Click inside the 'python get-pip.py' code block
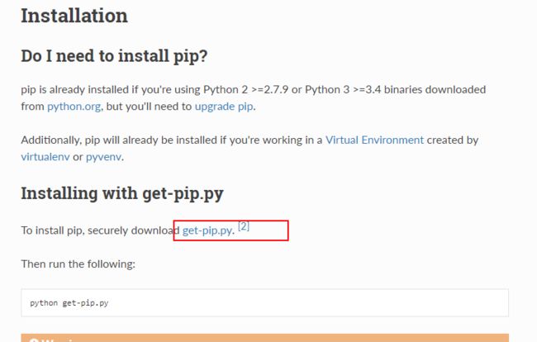 (x=264, y=302)
